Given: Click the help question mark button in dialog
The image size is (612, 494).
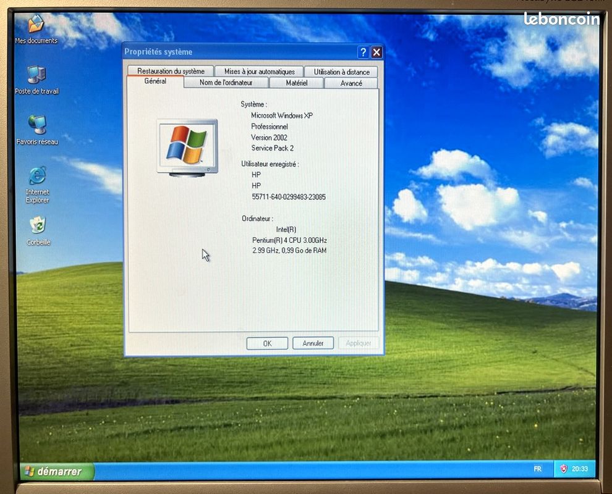Looking at the screenshot, I should point(363,52).
